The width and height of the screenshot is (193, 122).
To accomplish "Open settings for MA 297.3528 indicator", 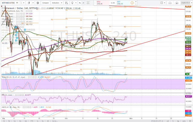I will (19, 14).
